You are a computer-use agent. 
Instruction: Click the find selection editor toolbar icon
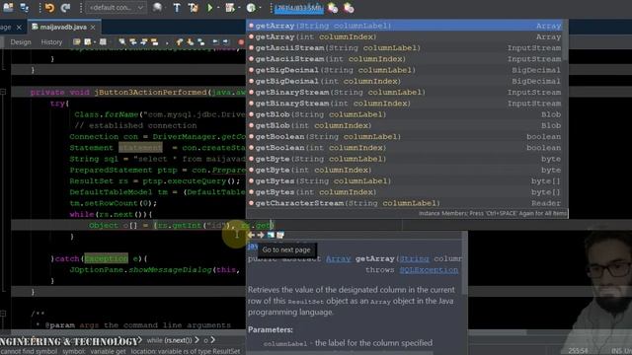[121, 41]
